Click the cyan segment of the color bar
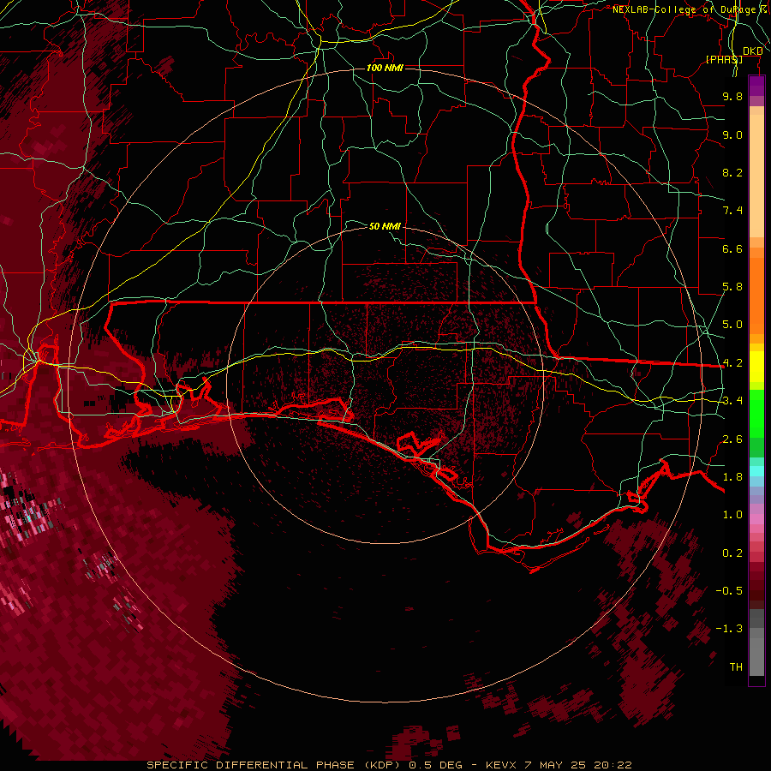Screen dimensions: 771x771 (756, 471)
